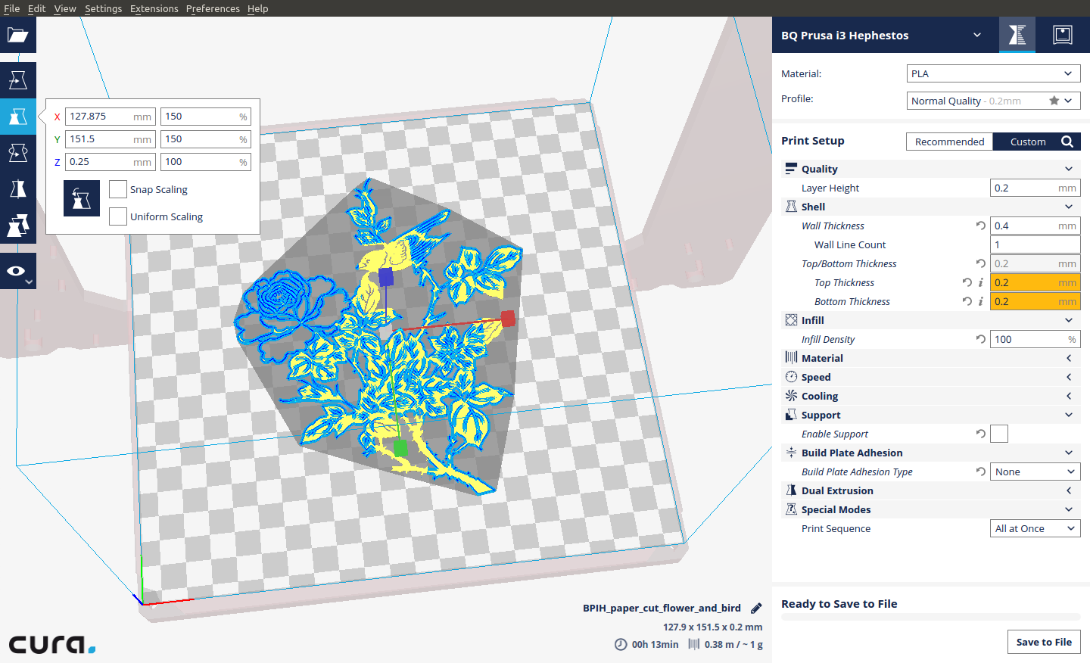Open Build Plate Adhesion Type dropdown

[x=1035, y=472]
